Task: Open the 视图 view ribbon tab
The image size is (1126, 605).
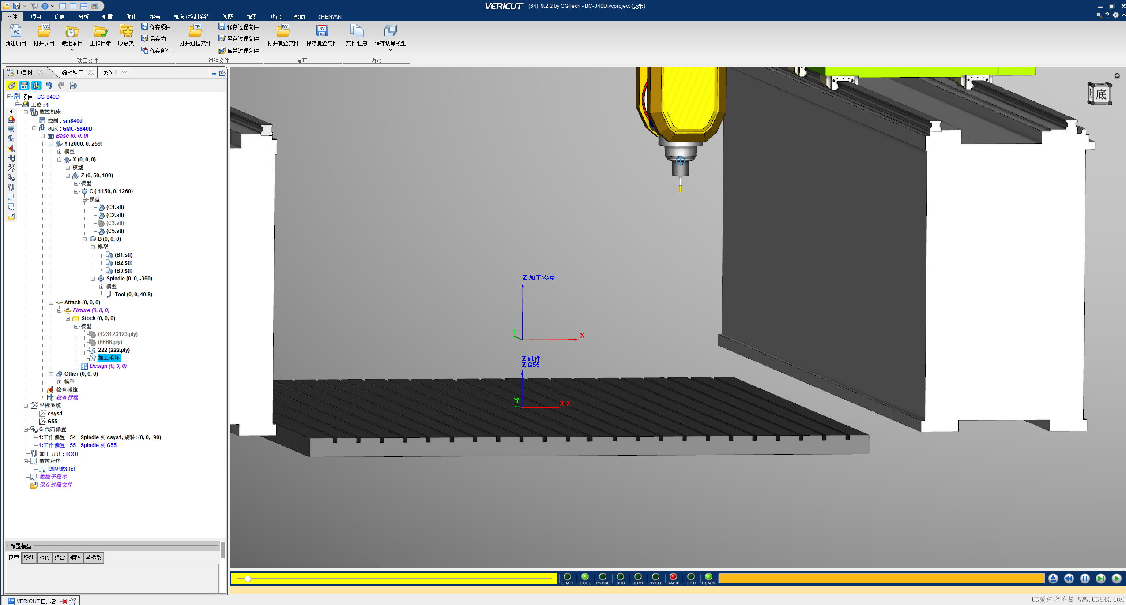Action: coord(228,17)
